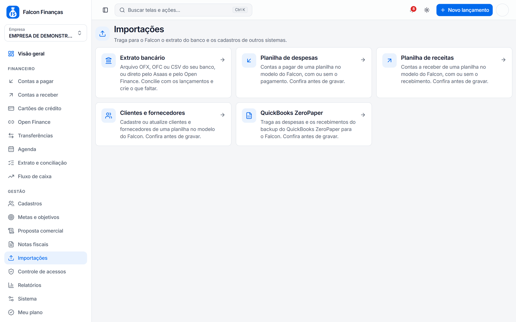Click the Extrato e conciliação checklist icon
Screen dimensions: 516x322
click(x=11, y=163)
